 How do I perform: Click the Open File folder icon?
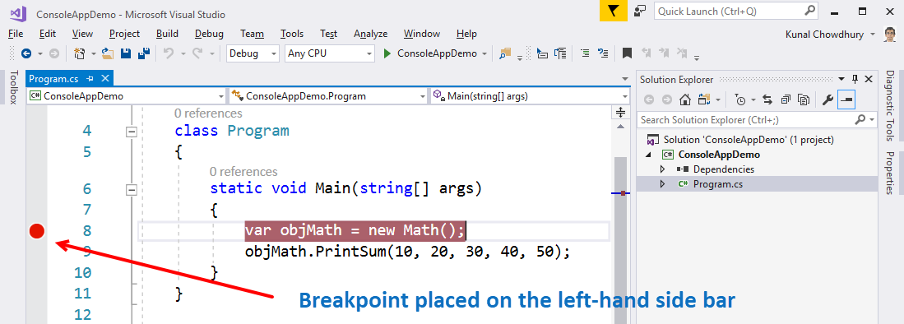point(108,53)
